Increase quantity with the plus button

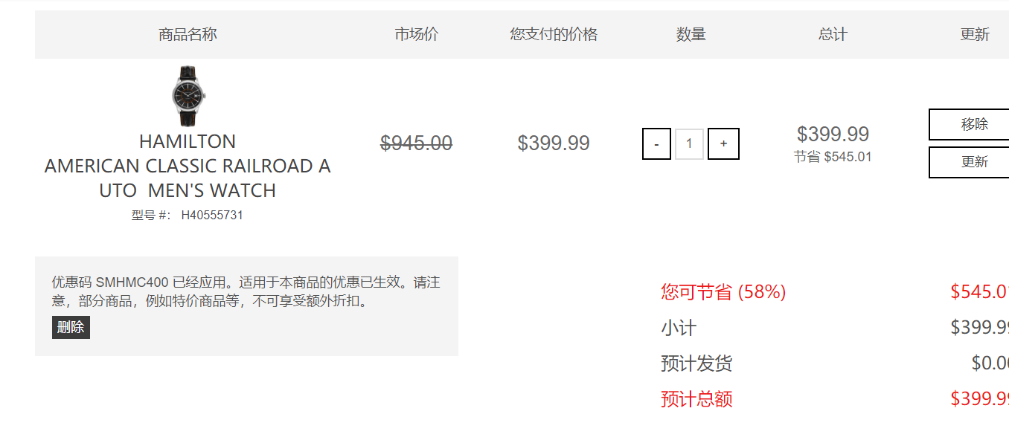coord(723,144)
